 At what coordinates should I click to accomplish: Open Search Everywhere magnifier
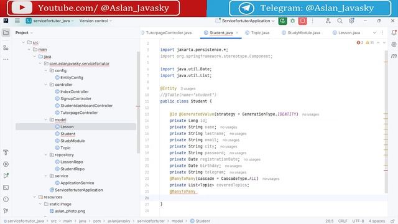pos(340,21)
